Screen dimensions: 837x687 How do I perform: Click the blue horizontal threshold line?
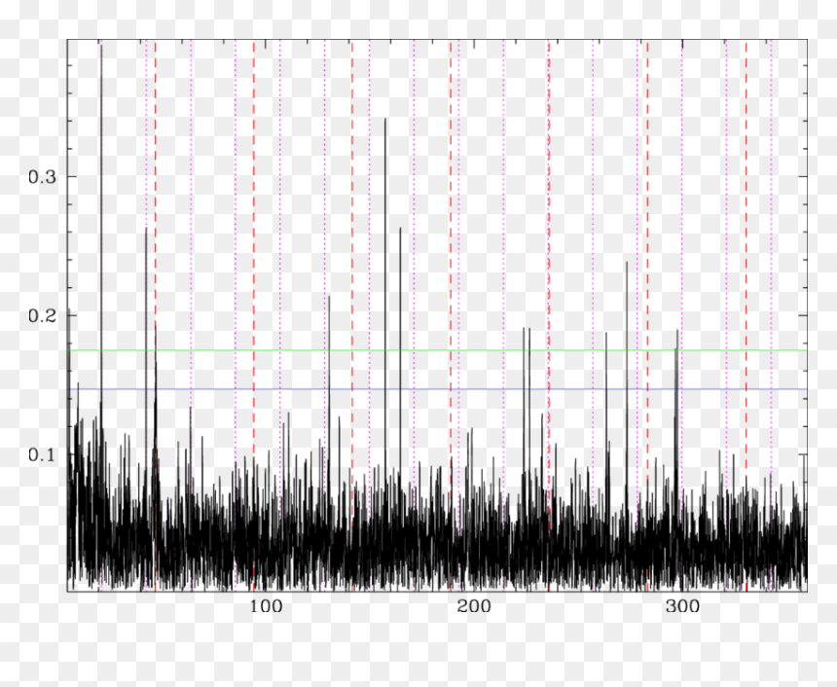click(437, 389)
